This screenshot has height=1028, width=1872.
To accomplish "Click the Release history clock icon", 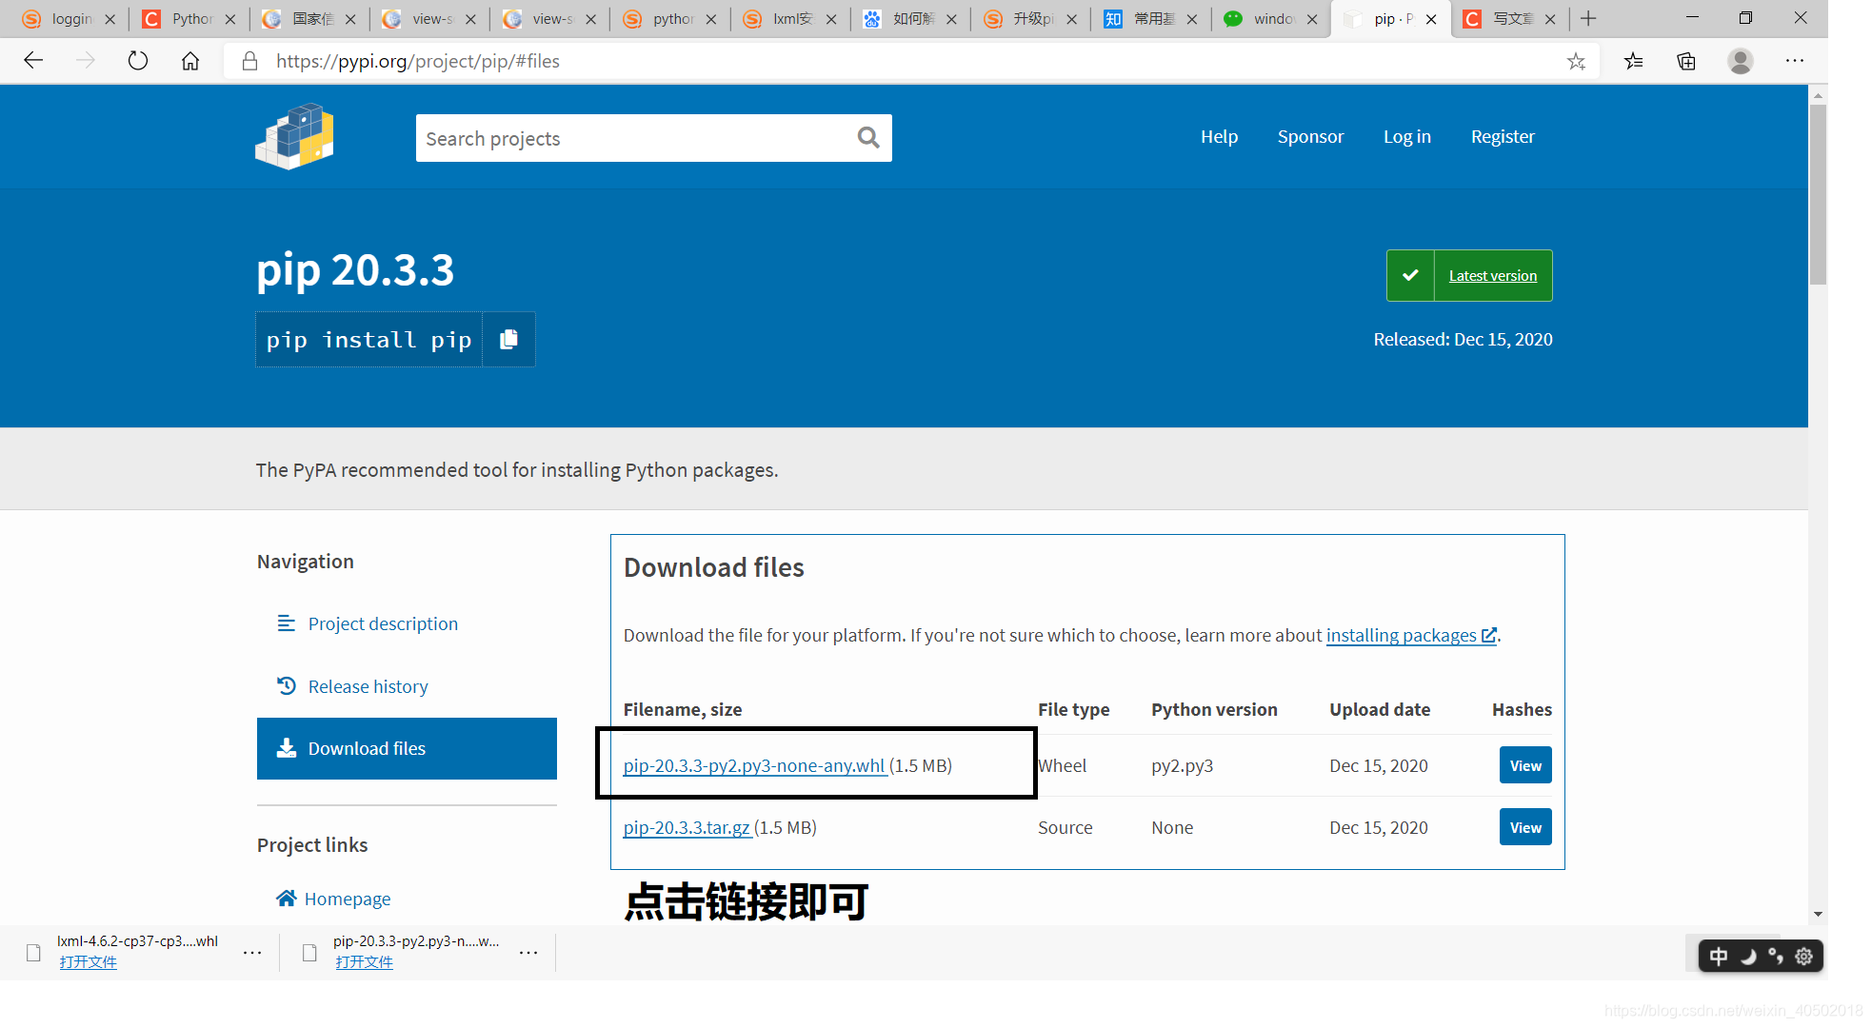I will 287,685.
